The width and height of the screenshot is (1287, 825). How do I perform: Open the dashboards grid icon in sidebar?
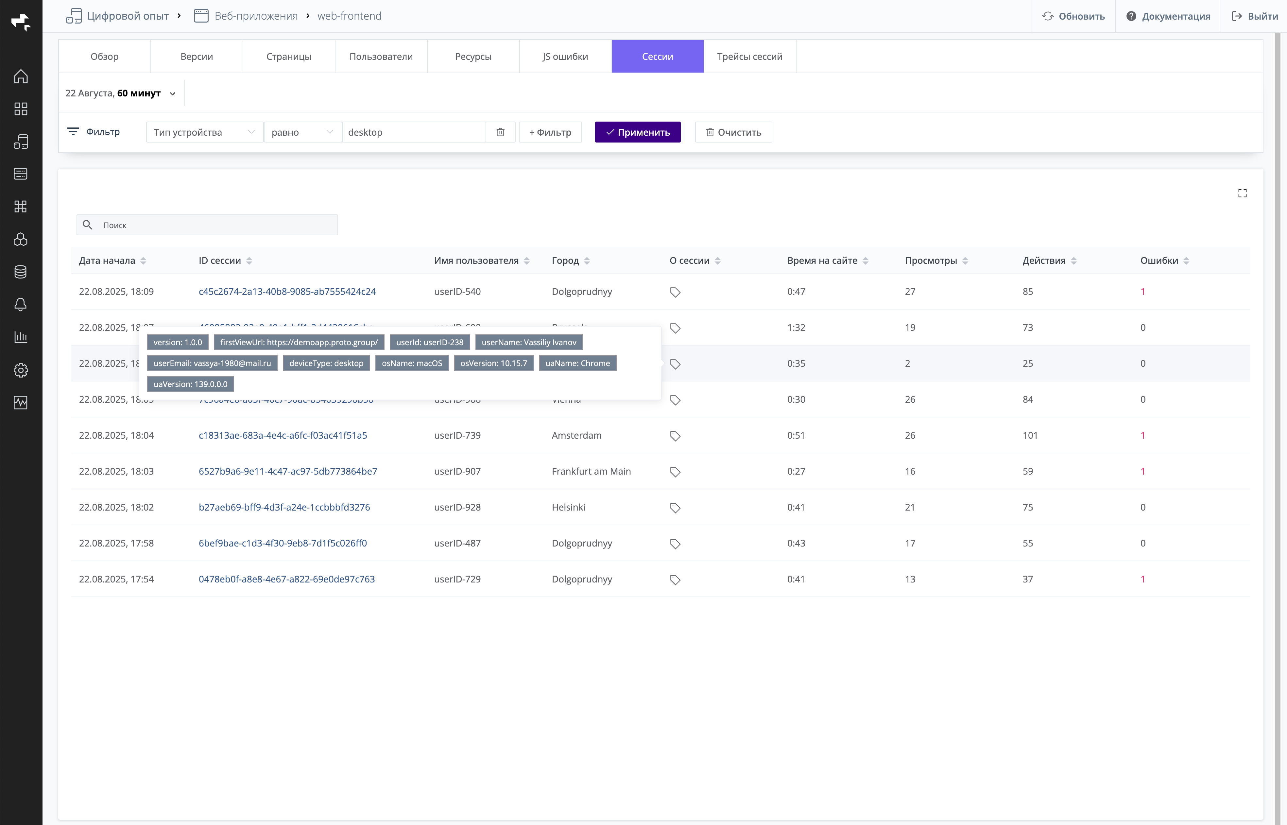coord(20,109)
